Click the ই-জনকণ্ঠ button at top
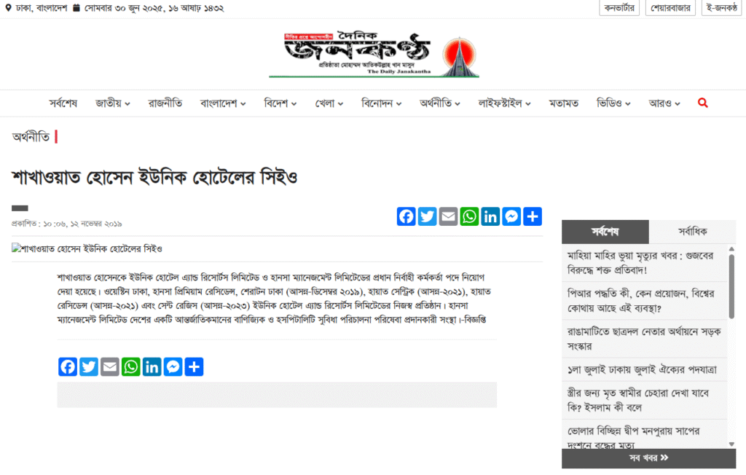Viewport: 746px width, 475px height. coord(722,8)
